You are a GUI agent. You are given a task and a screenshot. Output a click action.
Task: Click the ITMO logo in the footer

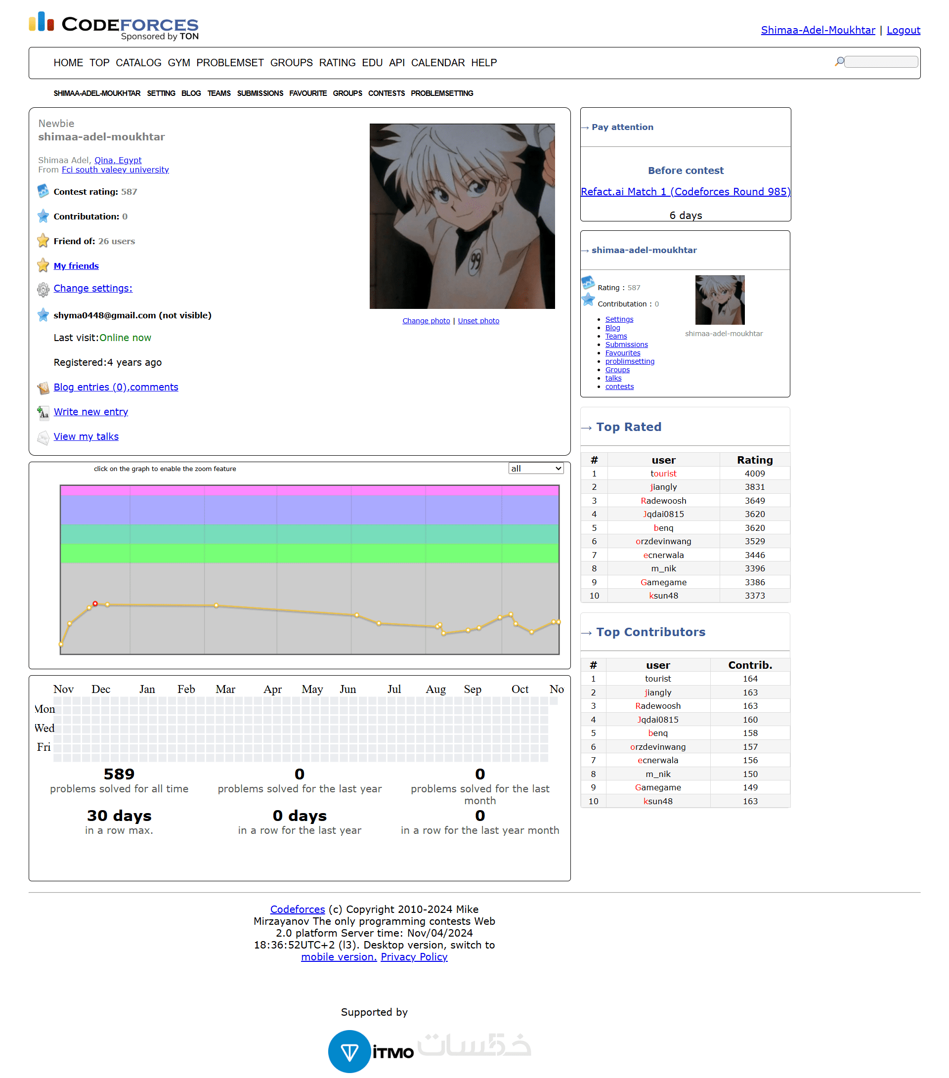[393, 1052]
